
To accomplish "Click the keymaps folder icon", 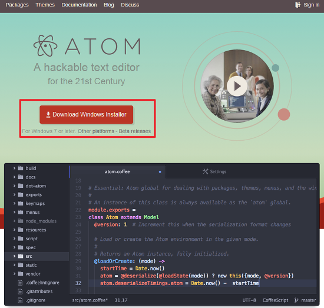I will tap(21, 204).
